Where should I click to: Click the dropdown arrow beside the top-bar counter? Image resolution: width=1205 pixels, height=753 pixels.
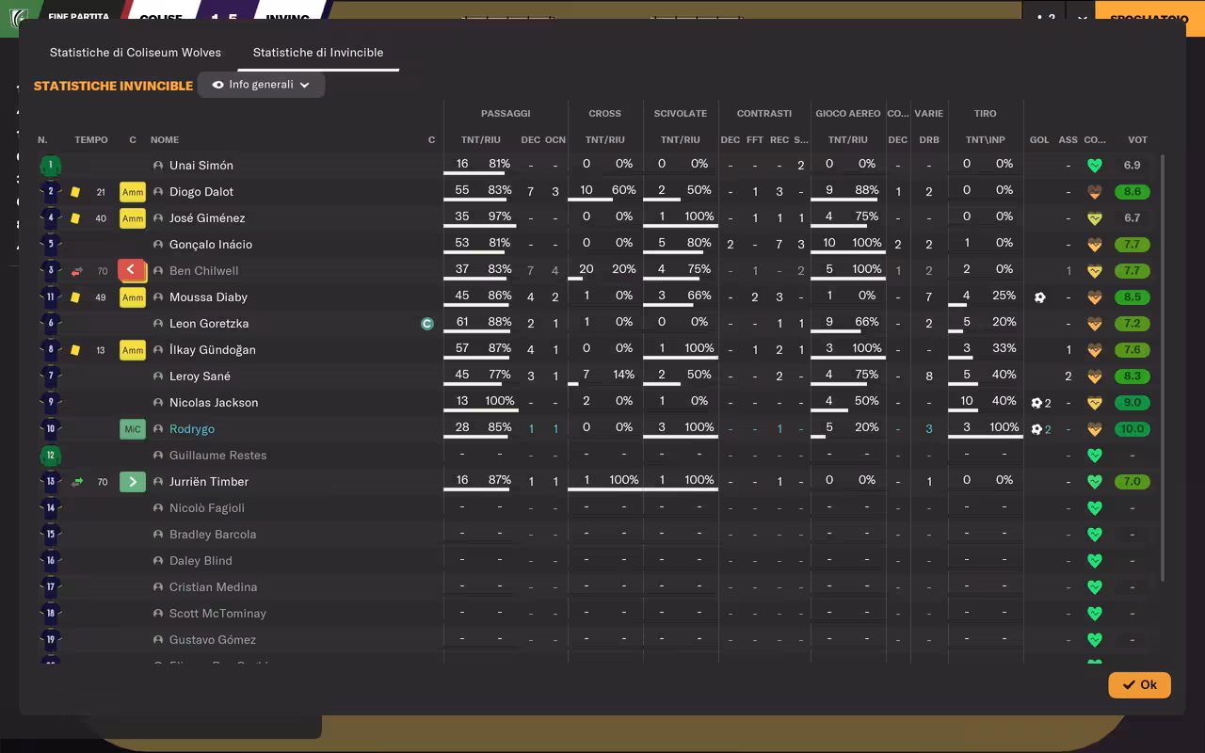pos(1083,19)
